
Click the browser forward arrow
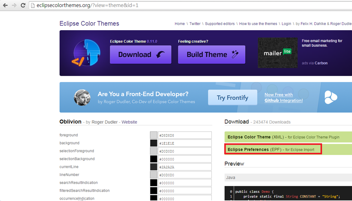[14, 5]
